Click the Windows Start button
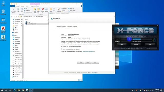This screenshot has height=92, width=164. point(2,90)
